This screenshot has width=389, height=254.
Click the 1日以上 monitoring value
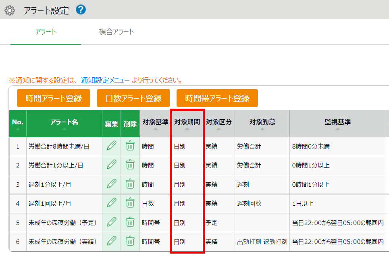(x=303, y=203)
